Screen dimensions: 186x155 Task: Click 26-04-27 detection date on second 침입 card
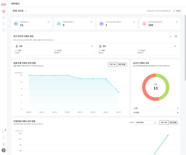coord(141,53)
